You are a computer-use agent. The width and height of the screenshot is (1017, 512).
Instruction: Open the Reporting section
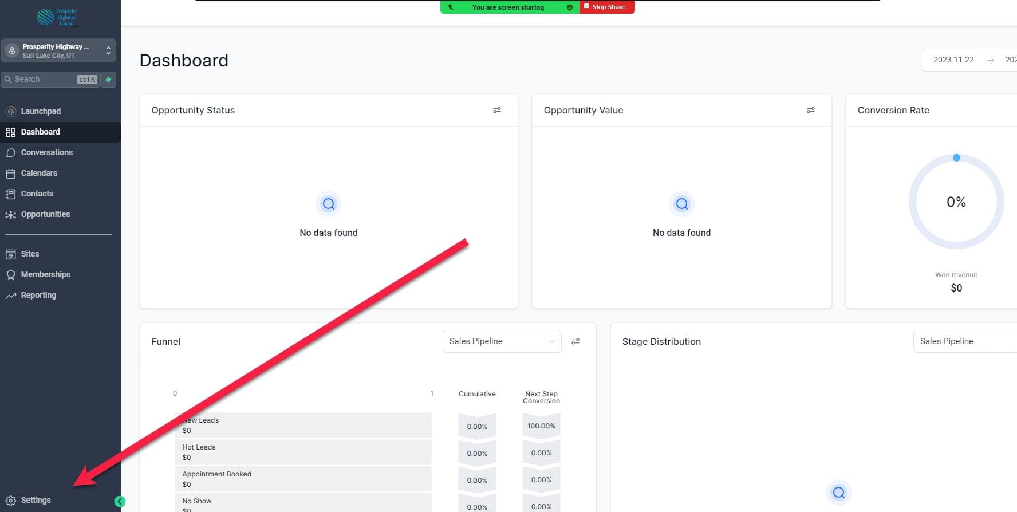(38, 295)
